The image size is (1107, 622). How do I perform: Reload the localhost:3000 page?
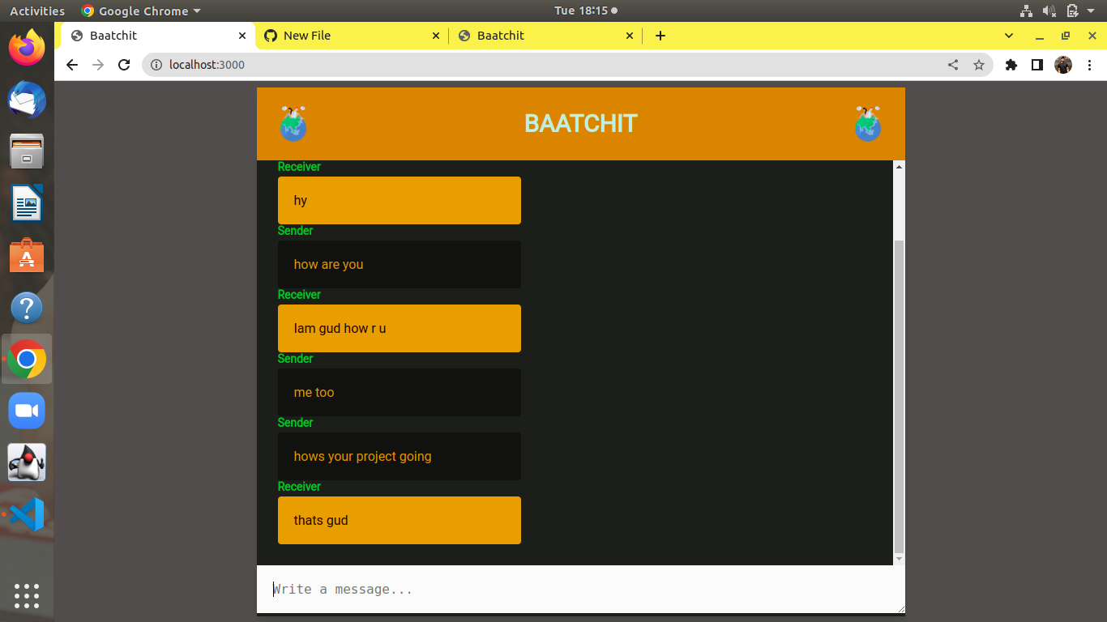pyautogui.click(x=123, y=65)
